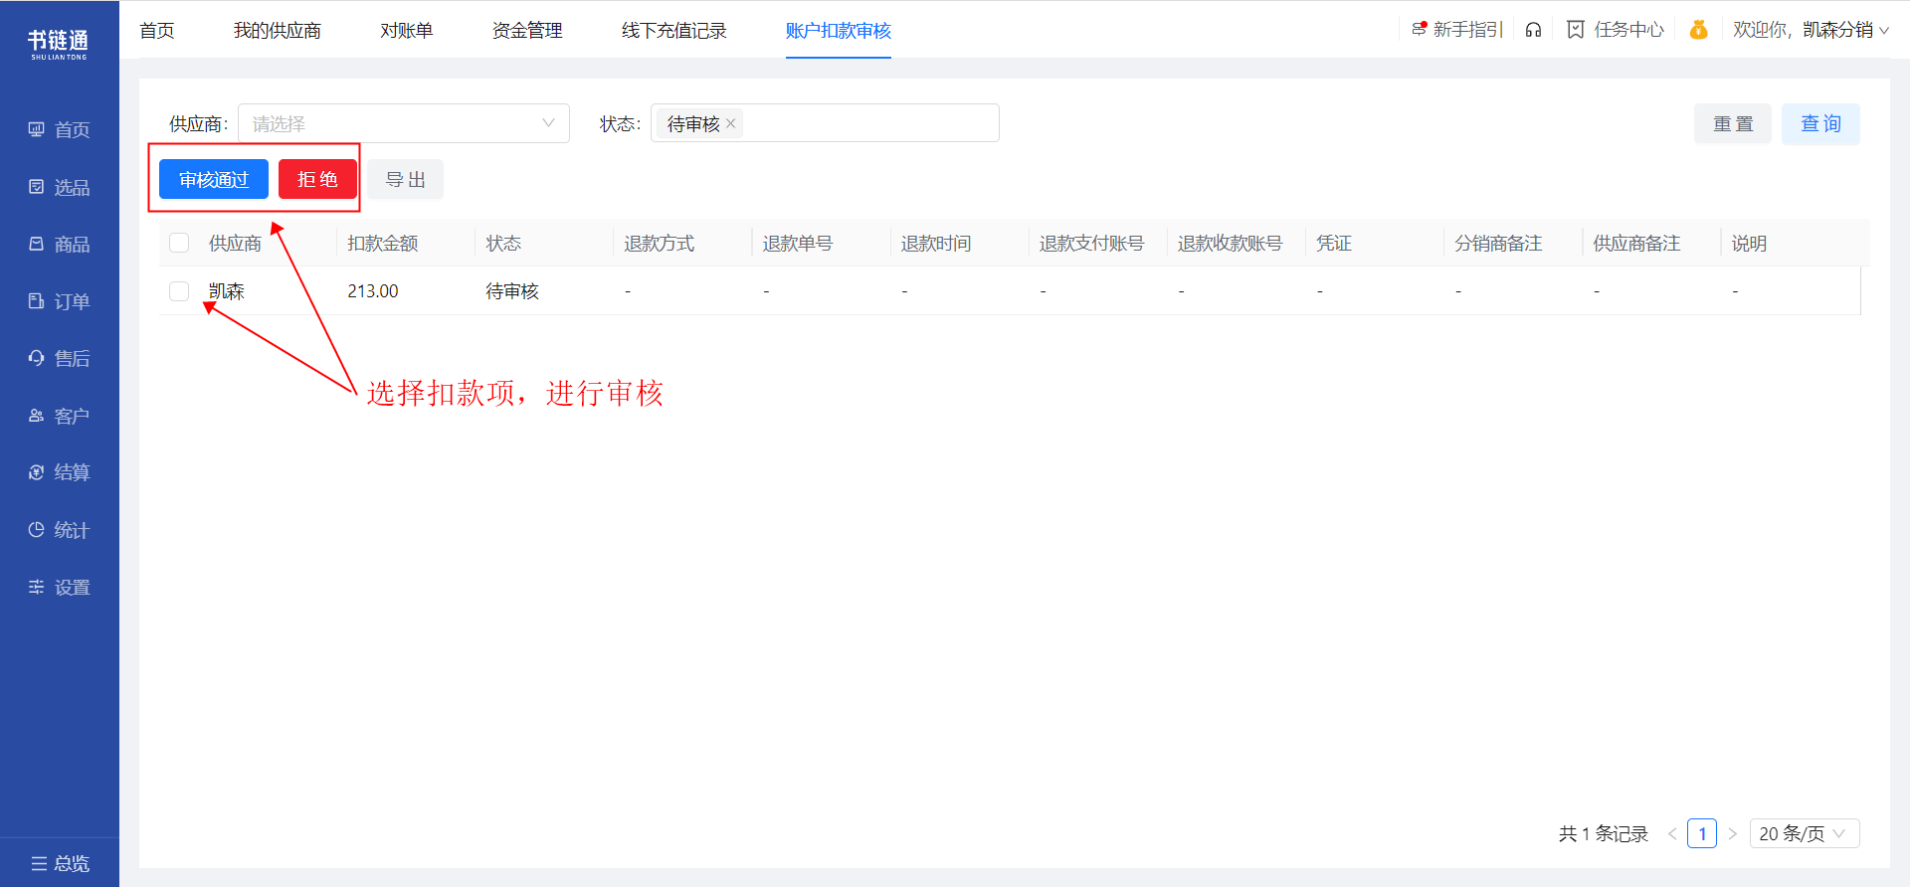Click the 导出 button

point(406,179)
